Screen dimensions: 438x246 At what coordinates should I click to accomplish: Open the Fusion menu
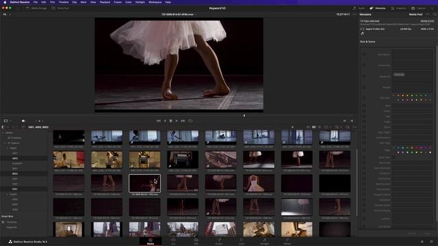click(x=118, y=2)
